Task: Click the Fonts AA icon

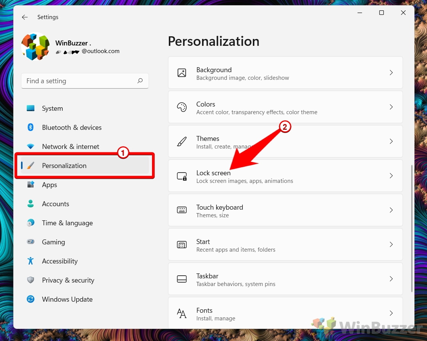Action: (182, 313)
